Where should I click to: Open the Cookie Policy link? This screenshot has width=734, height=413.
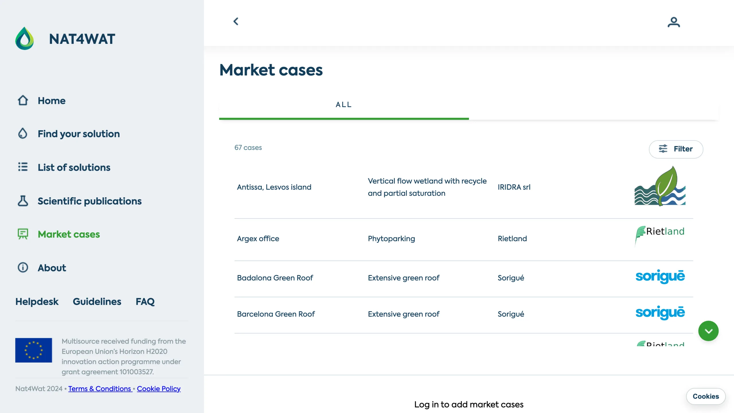tap(159, 389)
